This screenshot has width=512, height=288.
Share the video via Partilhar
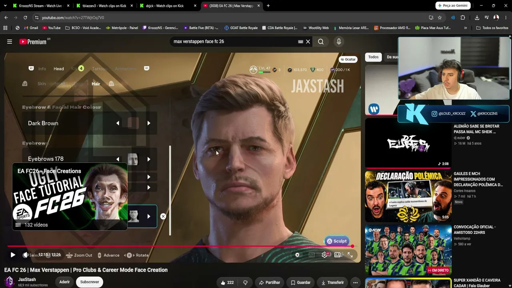point(270,282)
